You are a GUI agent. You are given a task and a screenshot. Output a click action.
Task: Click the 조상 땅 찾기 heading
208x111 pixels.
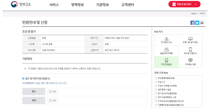click(29, 31)
